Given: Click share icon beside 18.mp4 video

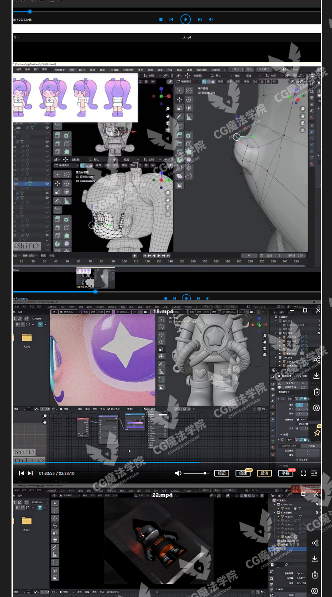Looking at the screenshot, I should (316, 359).
